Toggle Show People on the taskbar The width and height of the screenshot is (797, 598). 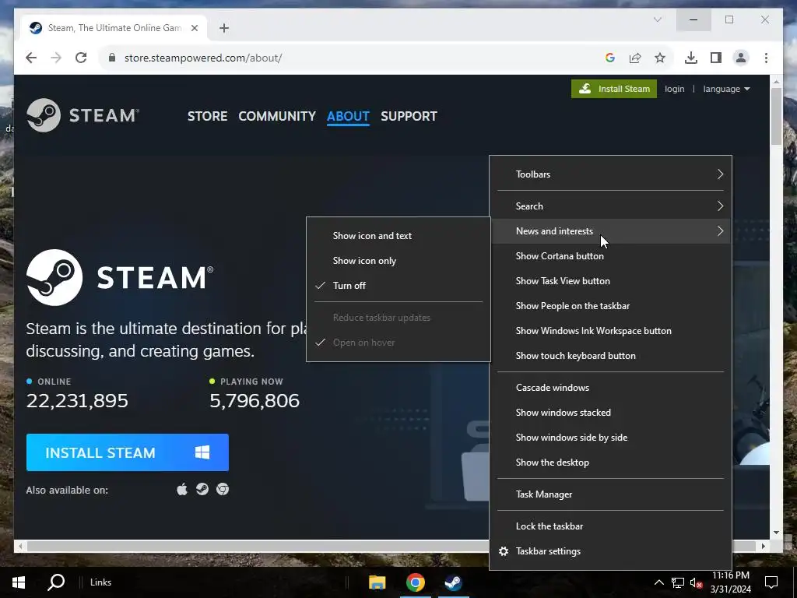tap(610, 305)
